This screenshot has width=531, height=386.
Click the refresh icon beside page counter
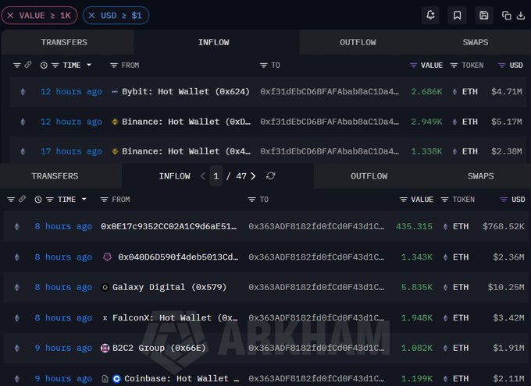point(271,176)
